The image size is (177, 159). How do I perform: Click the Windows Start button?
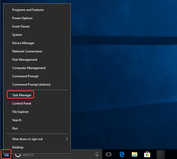tap(6, 155)
